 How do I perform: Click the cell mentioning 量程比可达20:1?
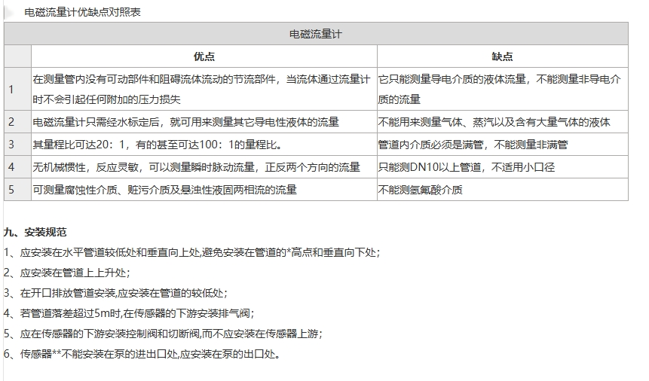204,144
